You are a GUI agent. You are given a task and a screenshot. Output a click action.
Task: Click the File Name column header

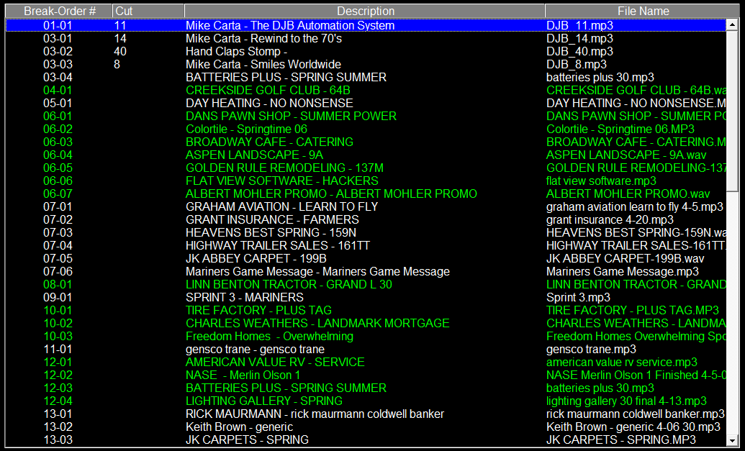(642, 11)
